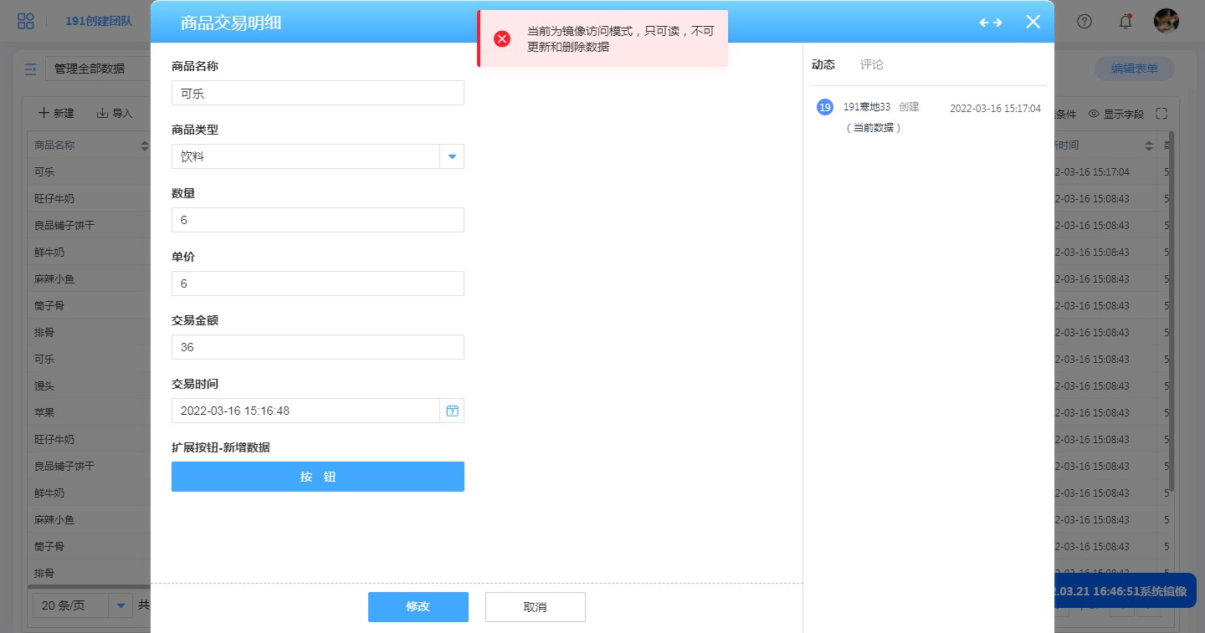Viewport: 1205px width, 633px height.
Task: Close the 商品交易明细 dialog
Action: 1033,23
